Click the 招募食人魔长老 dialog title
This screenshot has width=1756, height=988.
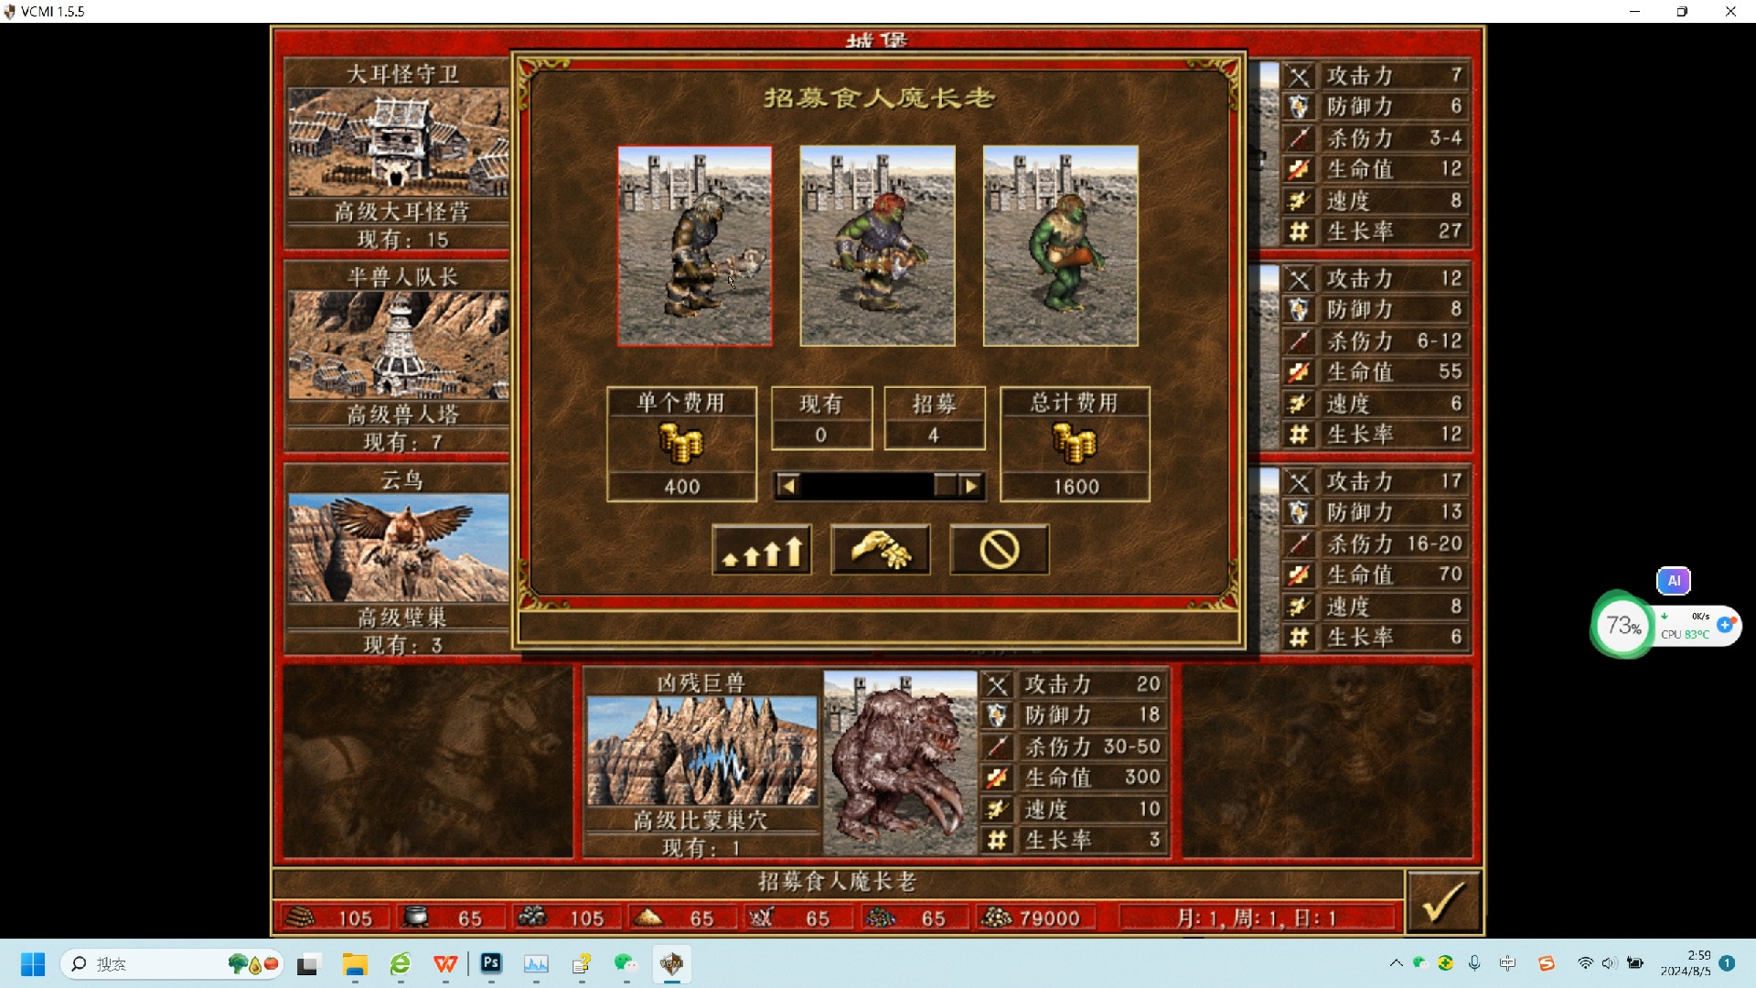click(879, 98)
